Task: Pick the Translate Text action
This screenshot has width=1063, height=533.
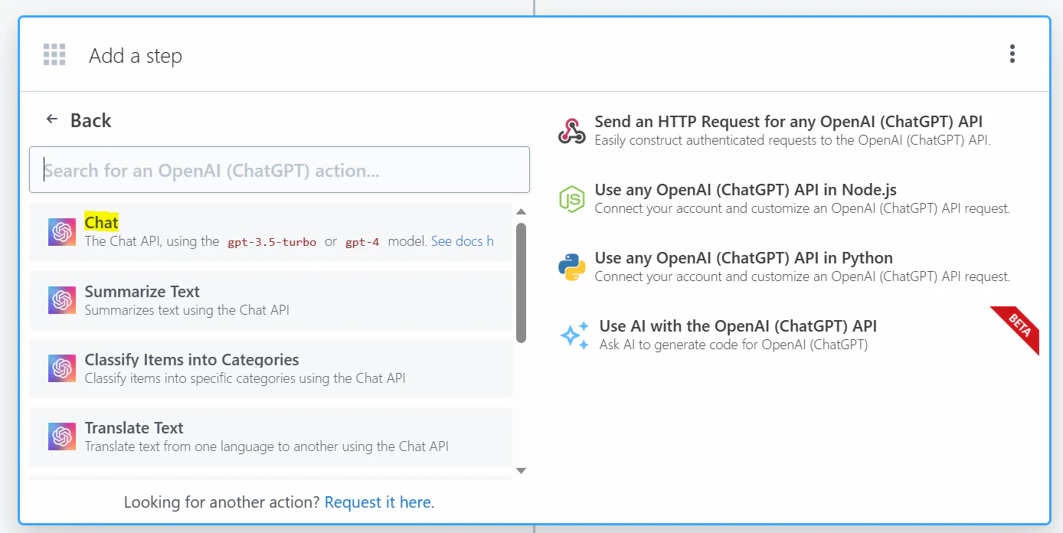Action: [x=271, y=437]
